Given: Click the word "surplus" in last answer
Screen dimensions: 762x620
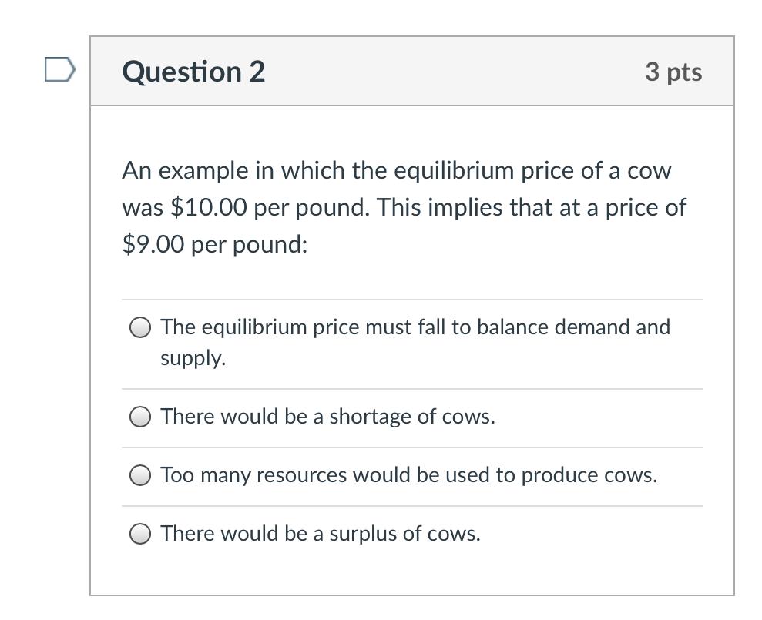Looking at the screenshot, I should (361, 534).
